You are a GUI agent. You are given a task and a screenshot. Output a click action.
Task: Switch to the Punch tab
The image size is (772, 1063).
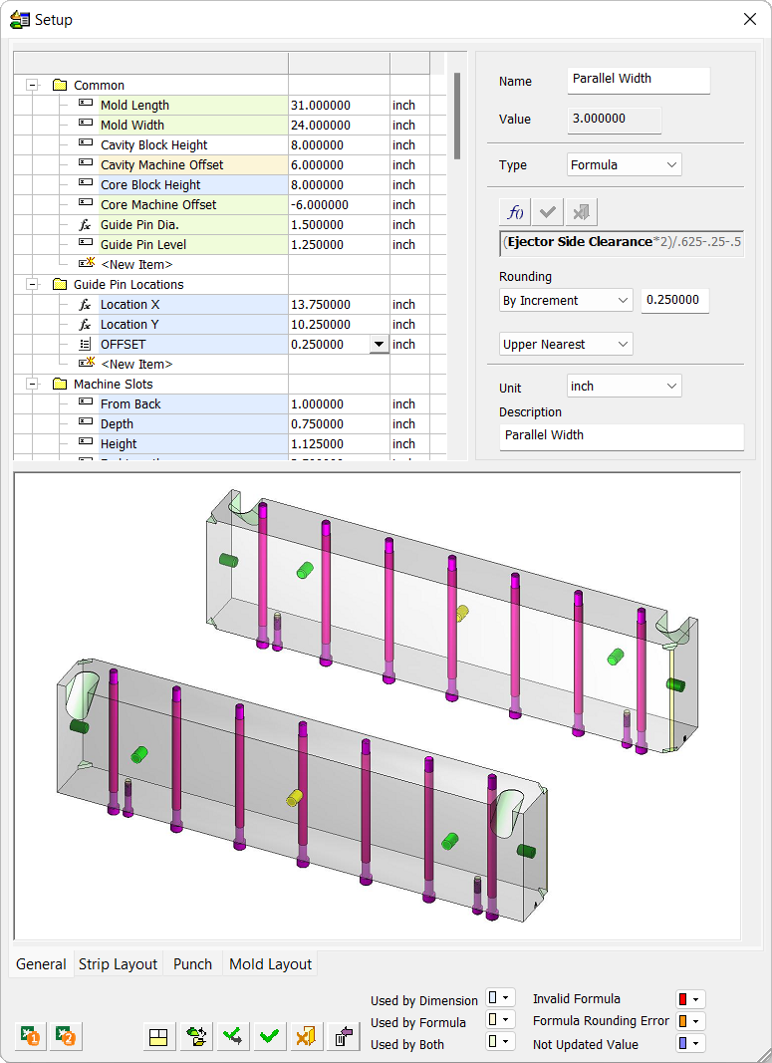[192, 964]
